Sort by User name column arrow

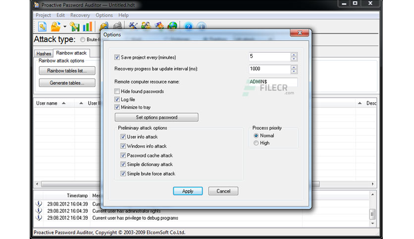click(63, 103)
